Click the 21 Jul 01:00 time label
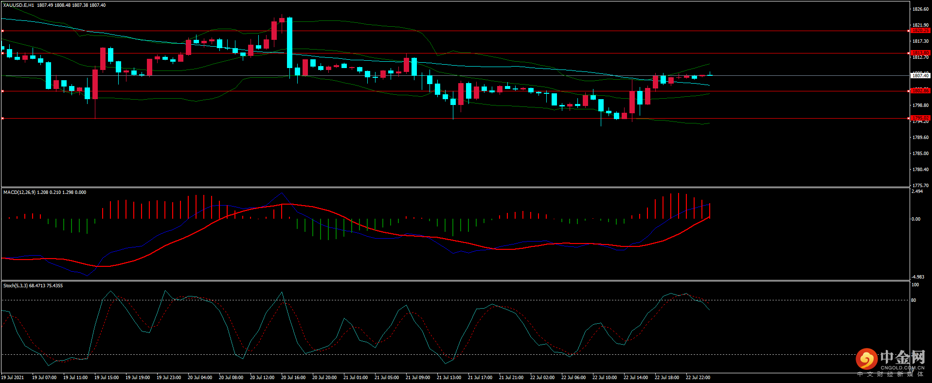932x383 pixels. click(356, 378)
